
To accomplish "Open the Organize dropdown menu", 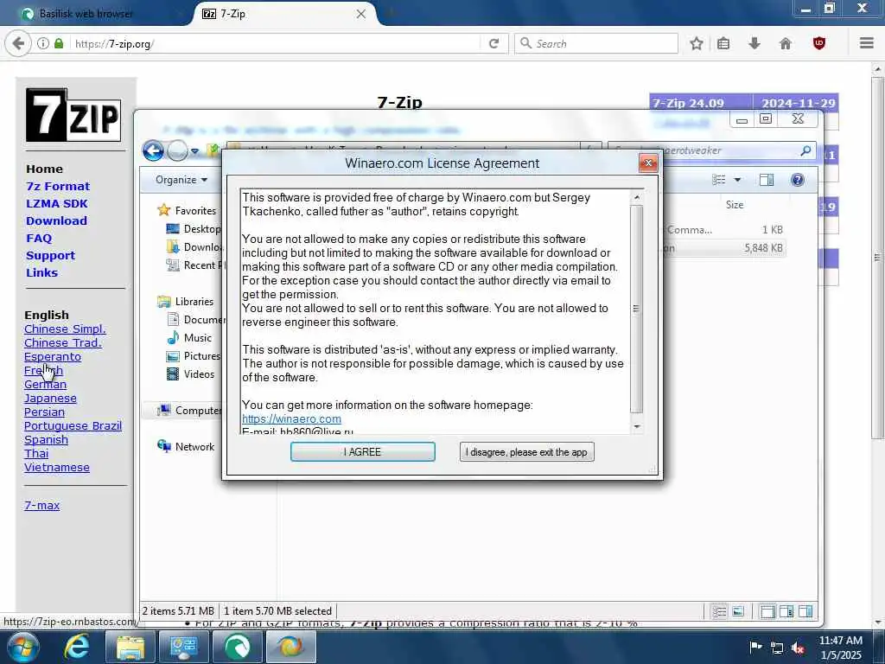I will 181,180.
